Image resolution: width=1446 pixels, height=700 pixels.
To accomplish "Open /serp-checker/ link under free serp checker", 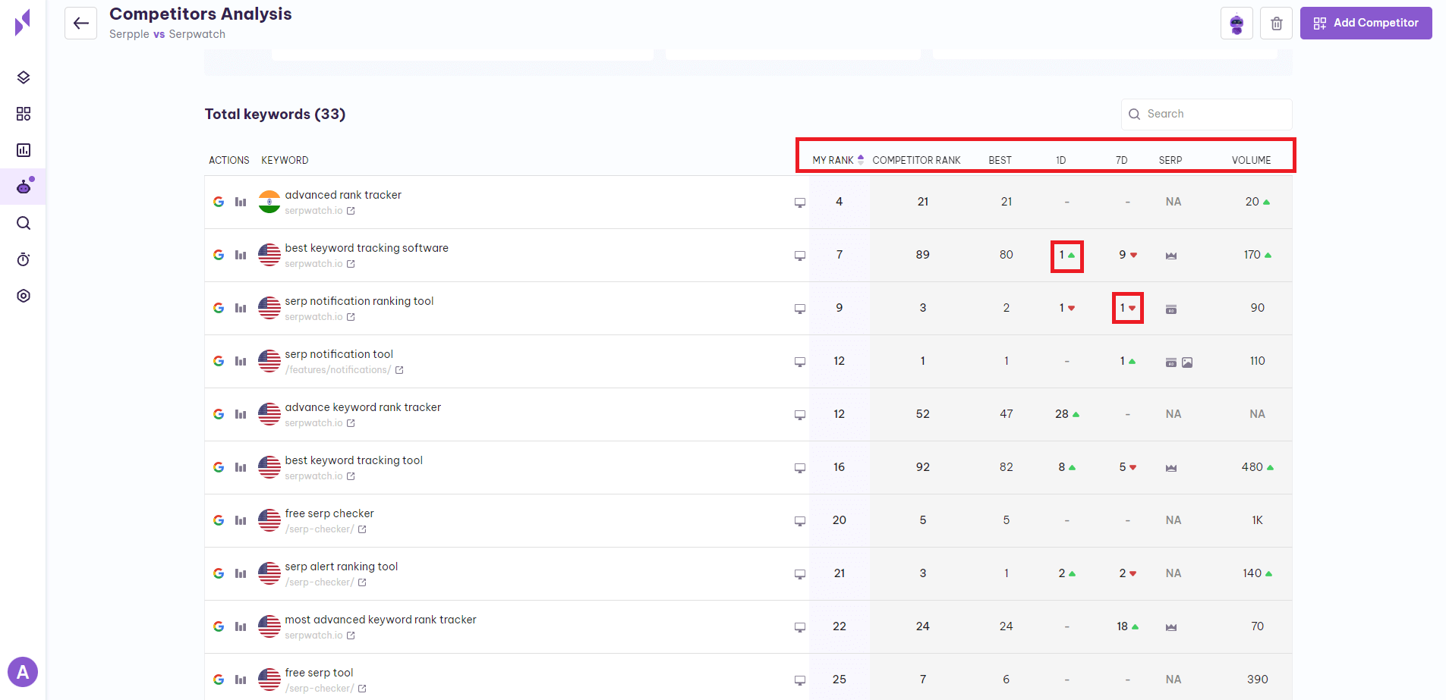I will click(x=326, y=529).
